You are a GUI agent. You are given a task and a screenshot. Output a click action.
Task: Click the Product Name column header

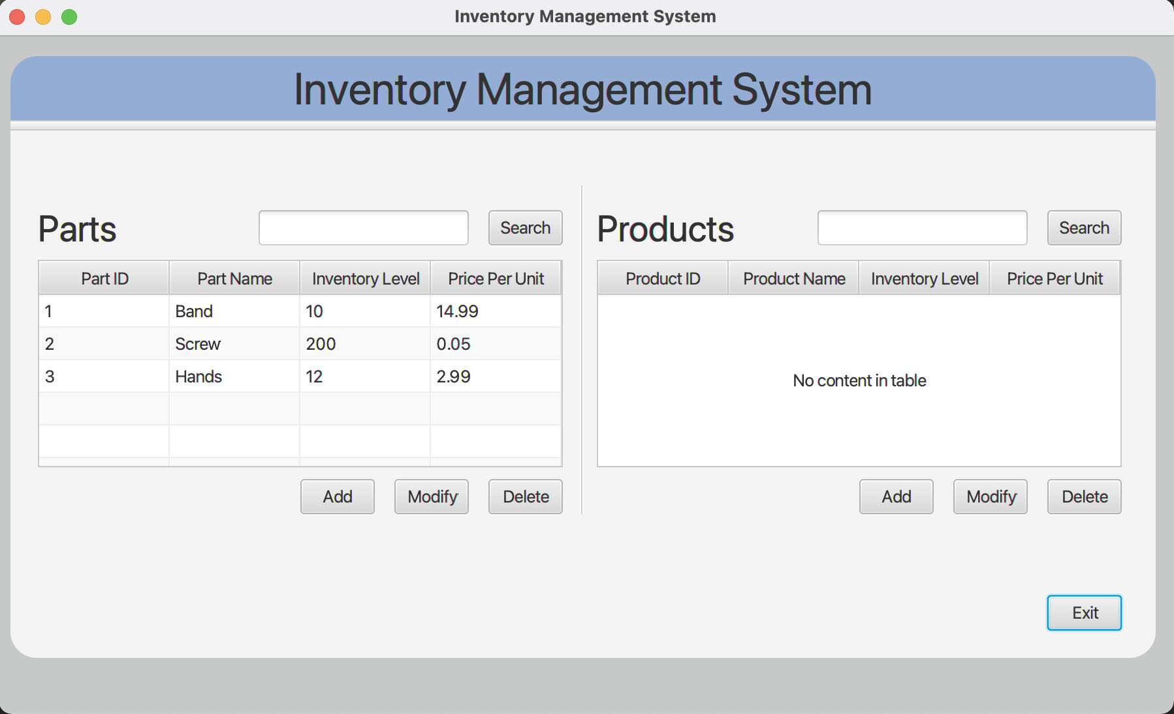(793, 278)
